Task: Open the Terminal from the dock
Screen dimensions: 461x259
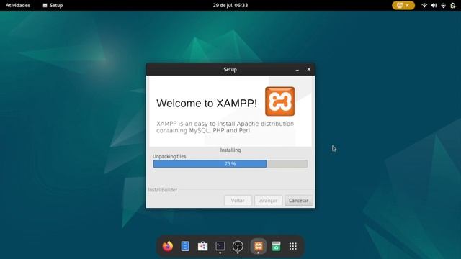Action: pyautogui.click(x=220, y=246)
